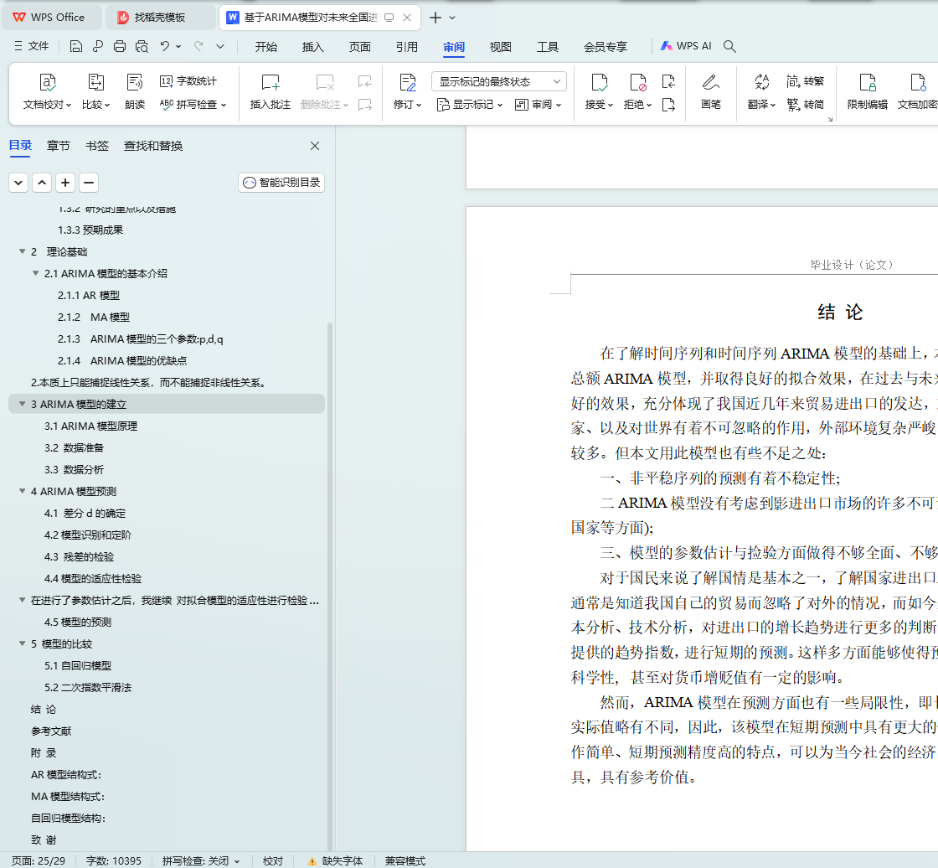The image size is (938, 868).
Task: Click the Print icon in quick access toolbar
Action: pos(120,46)
